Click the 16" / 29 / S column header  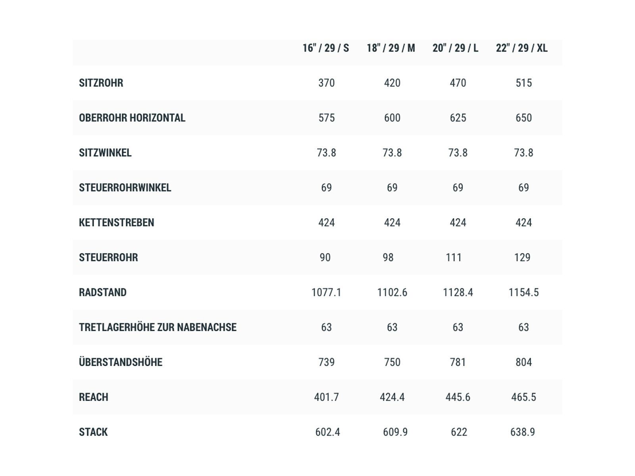[325, 48]
